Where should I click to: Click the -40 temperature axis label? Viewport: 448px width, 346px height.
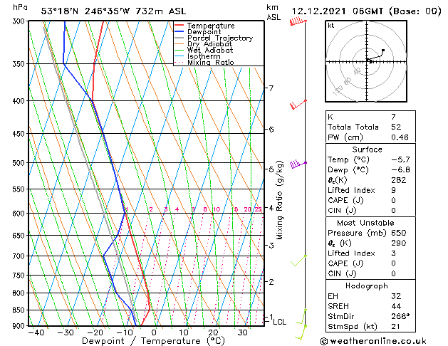tap(36, 332)
